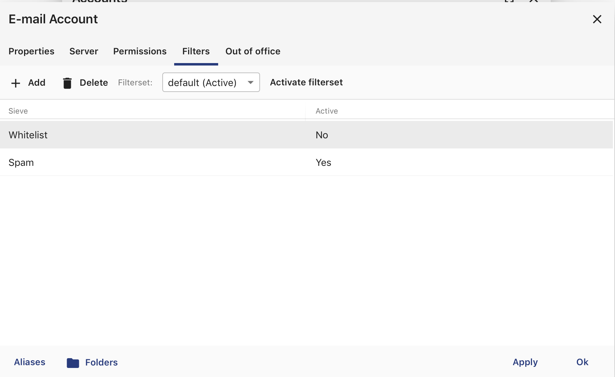Switch to the Properties tab
Image resolution: width=615 pixels, height=377 pixels.
coord(31,51)
